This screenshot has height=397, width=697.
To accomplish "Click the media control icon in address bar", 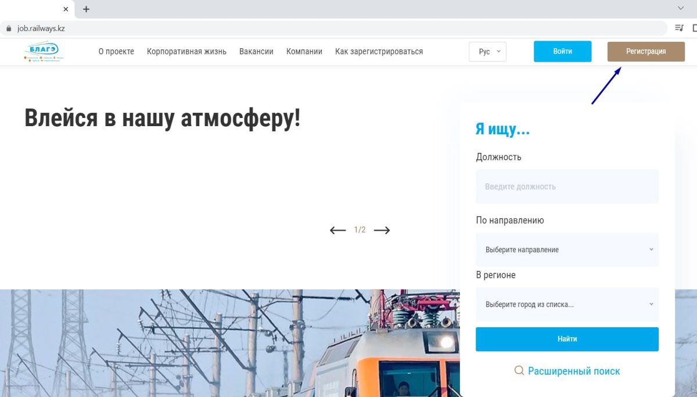I will click(x=679, y=28).
